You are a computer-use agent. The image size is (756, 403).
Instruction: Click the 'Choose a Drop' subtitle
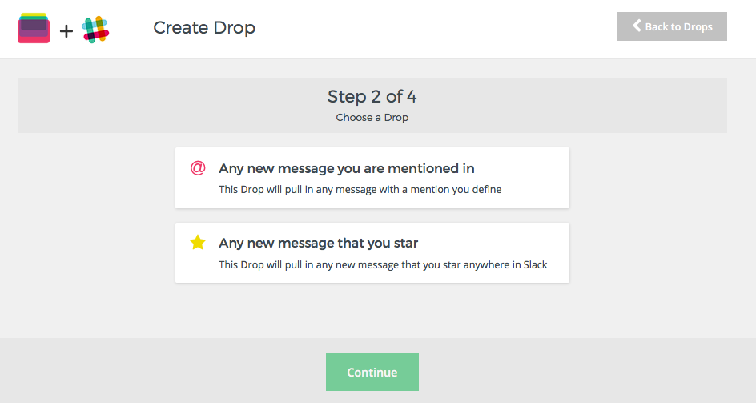coord(372,117)
